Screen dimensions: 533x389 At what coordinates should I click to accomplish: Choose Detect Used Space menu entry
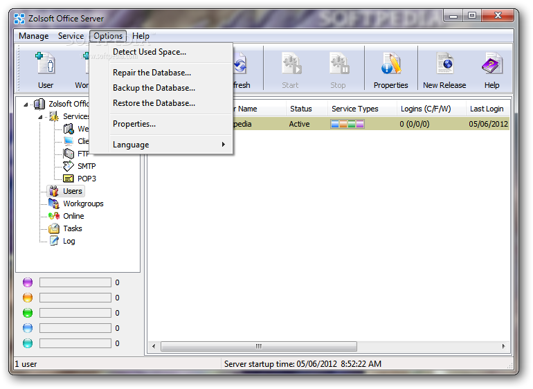click(x=150, y=52)
